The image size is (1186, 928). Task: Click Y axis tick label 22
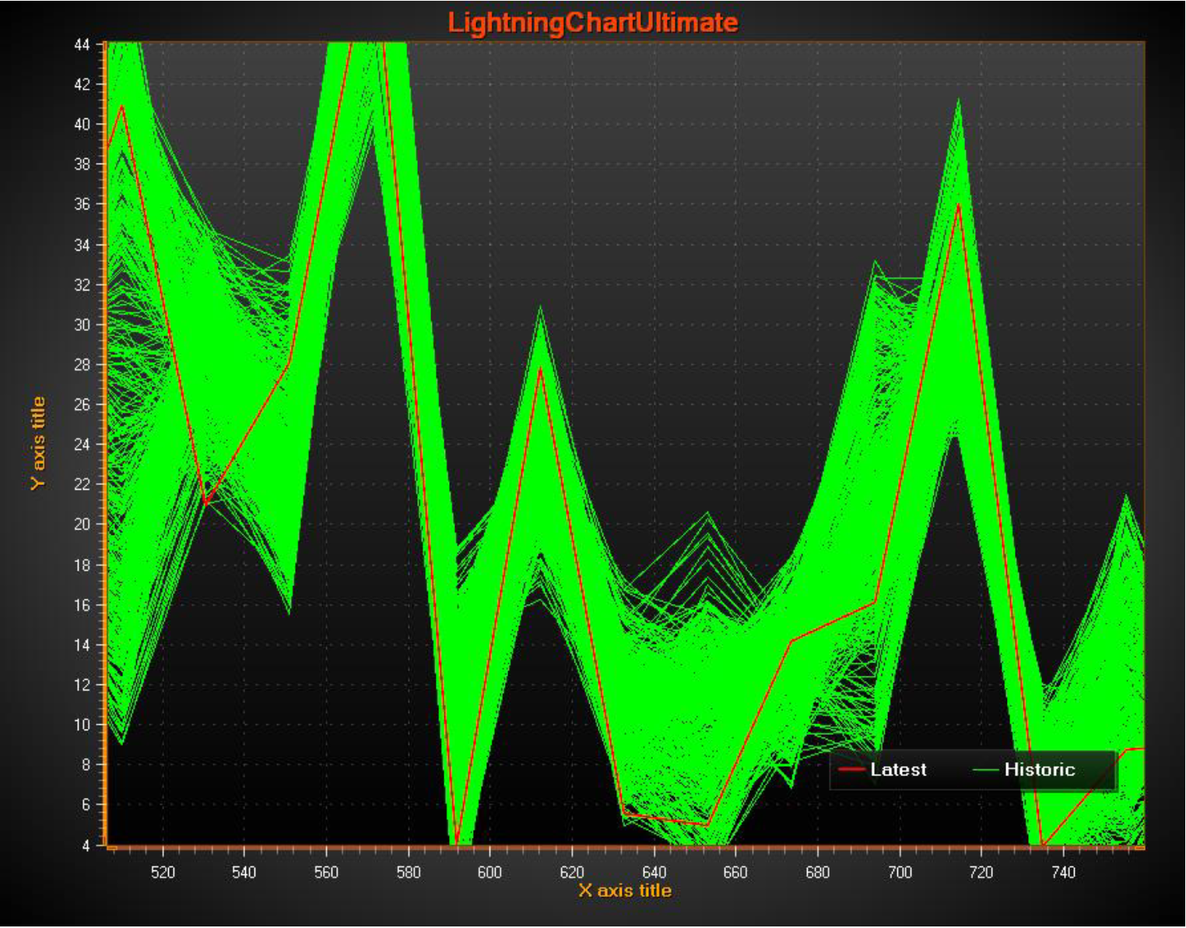[82, 484]
